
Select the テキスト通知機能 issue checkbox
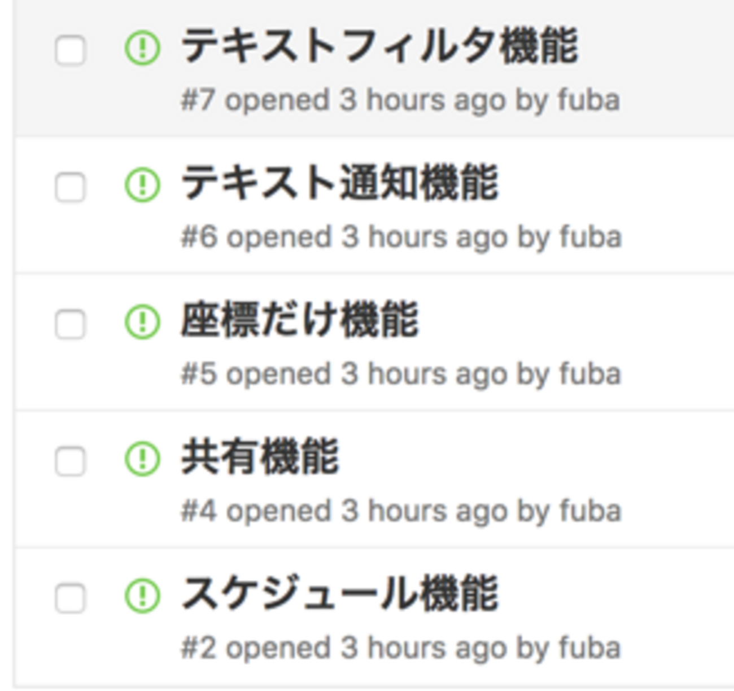71,187
